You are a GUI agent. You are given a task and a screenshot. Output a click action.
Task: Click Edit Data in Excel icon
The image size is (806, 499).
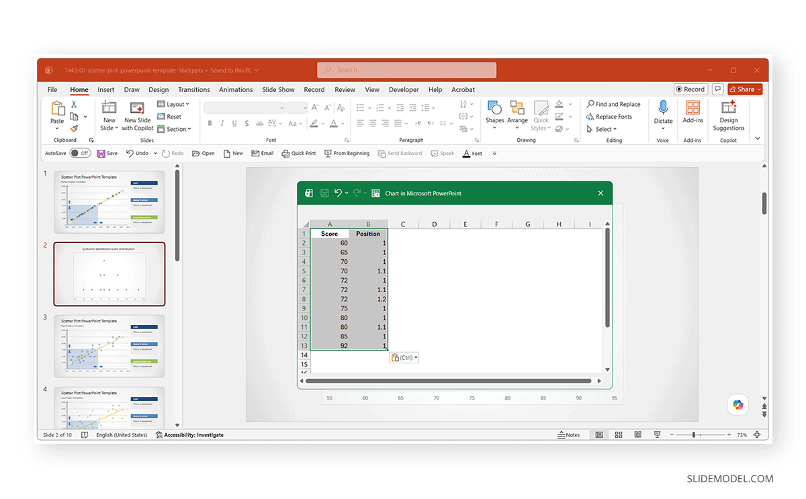pos(376,193)
